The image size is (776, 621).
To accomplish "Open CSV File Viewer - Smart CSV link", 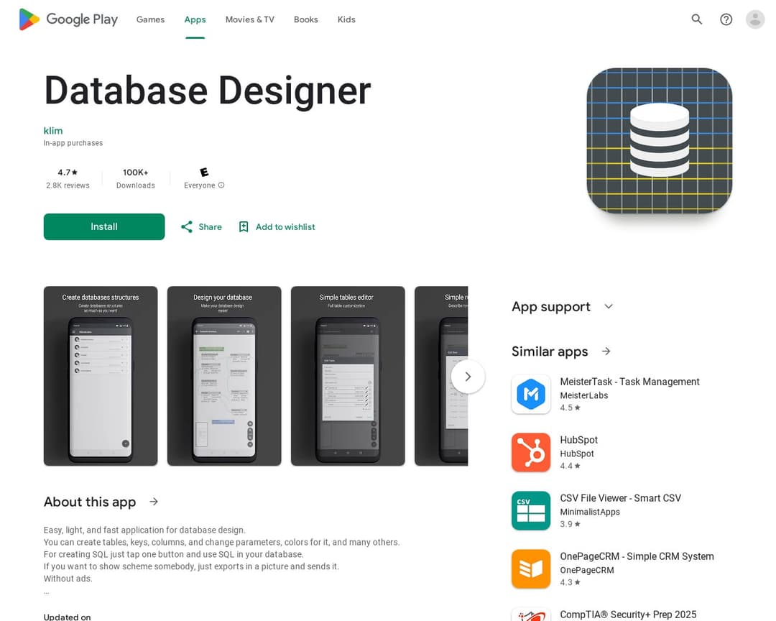I will tap(620, 498).
